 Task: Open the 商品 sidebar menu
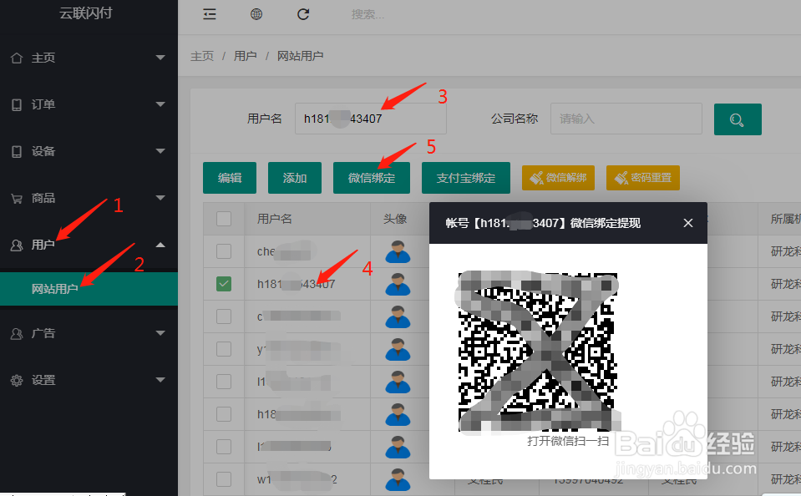89,198
